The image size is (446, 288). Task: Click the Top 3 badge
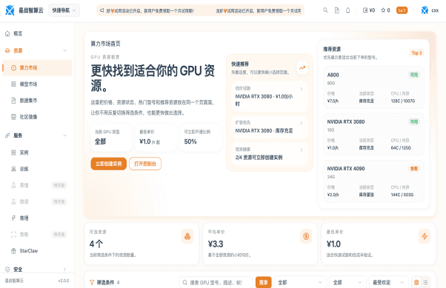coord(416,53)
